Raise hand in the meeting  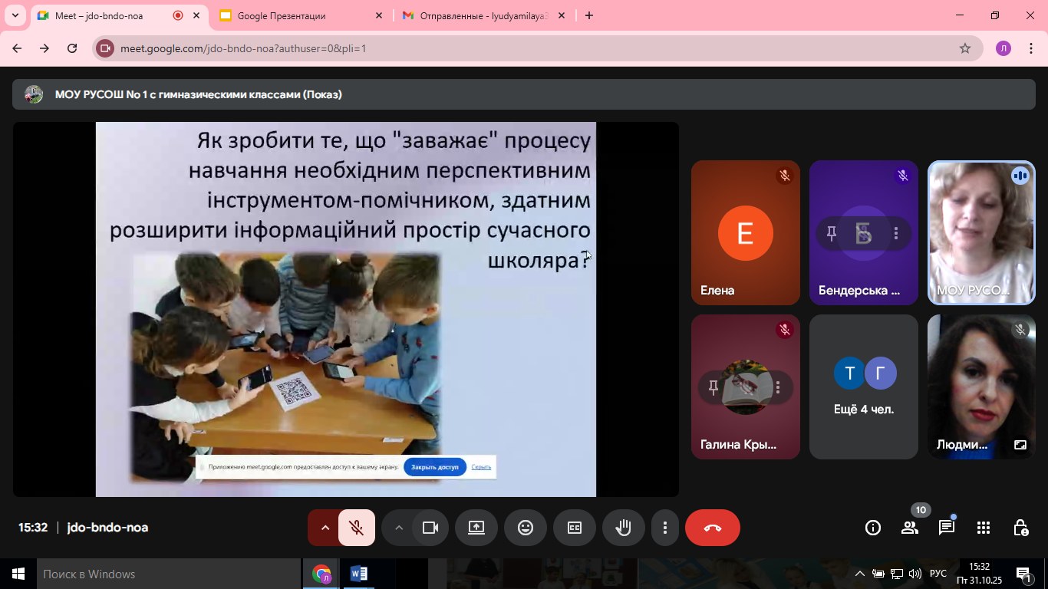coord(623,528)
